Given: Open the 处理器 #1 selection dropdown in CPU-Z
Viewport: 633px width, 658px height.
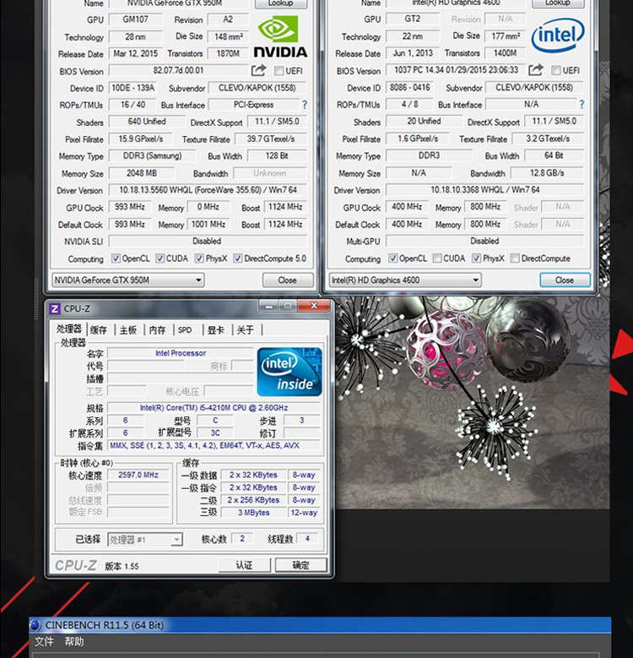Looking at the screenshot, I should [145, 539].
